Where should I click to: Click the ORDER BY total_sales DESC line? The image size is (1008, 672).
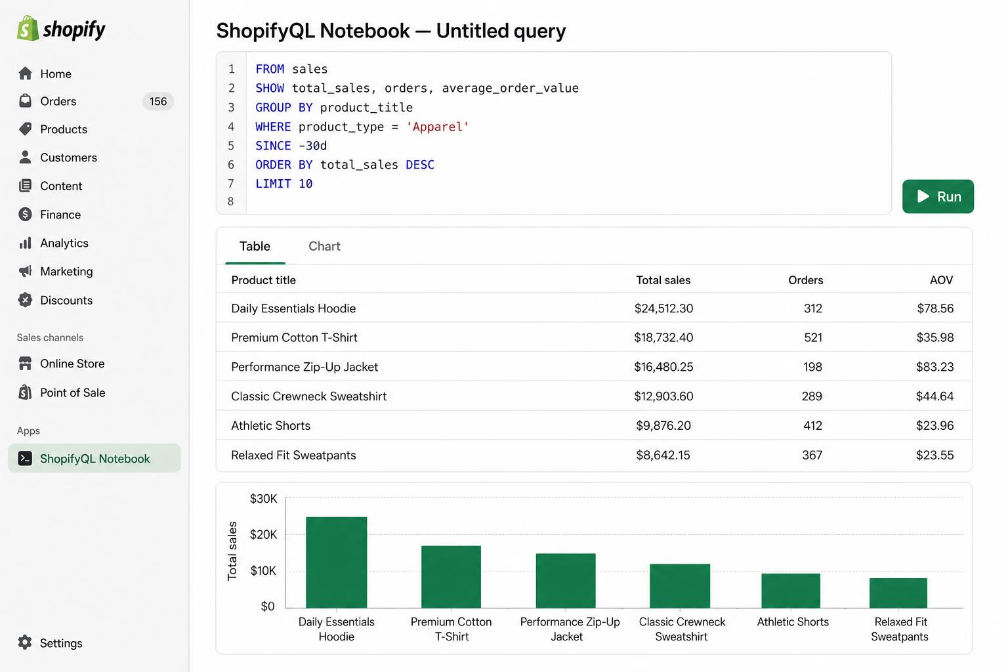tap(345, 165)
